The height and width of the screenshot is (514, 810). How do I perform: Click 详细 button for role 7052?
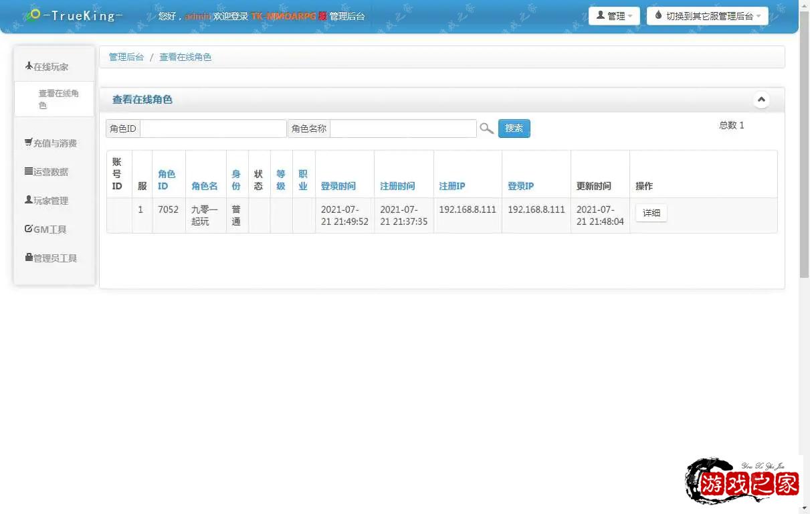pos(651,213)
